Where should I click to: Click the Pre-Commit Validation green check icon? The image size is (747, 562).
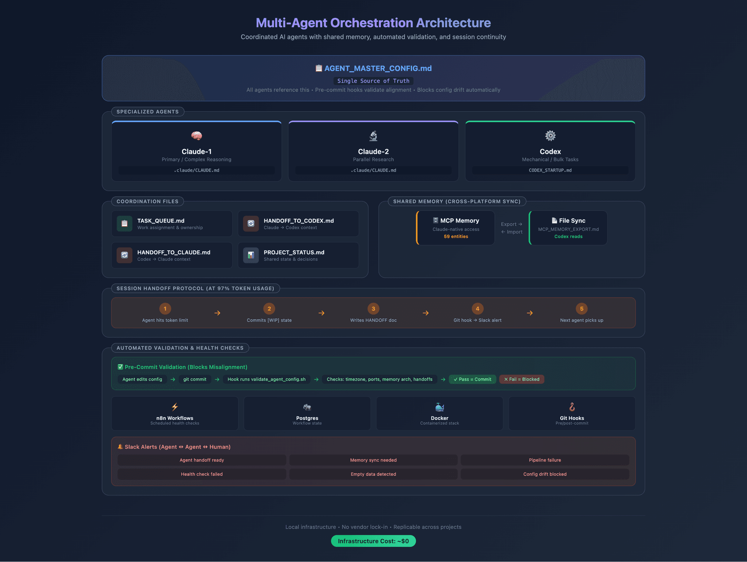pyautogui.click(x=120, y=367)
